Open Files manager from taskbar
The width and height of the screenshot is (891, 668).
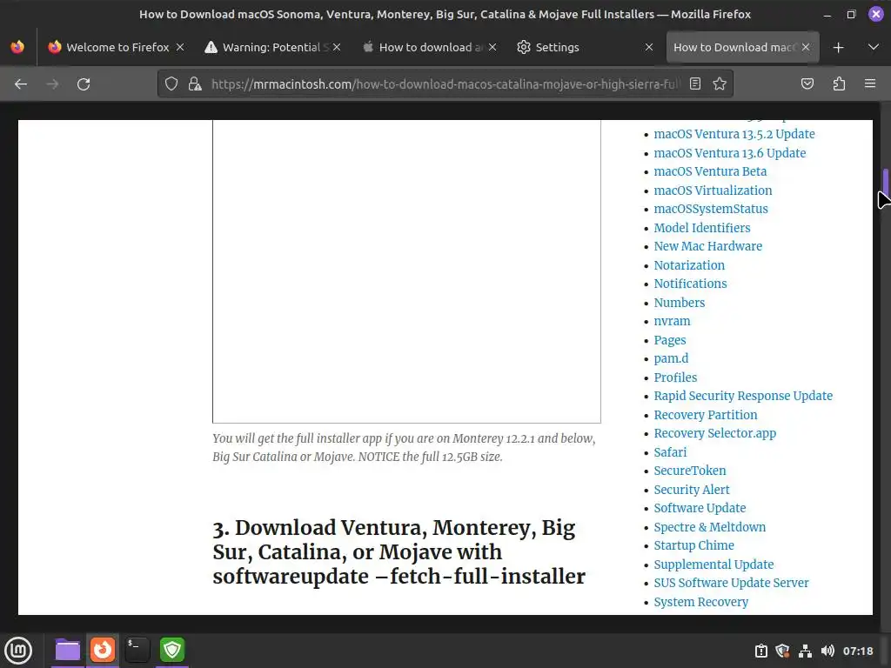click(x=67, y=651)
